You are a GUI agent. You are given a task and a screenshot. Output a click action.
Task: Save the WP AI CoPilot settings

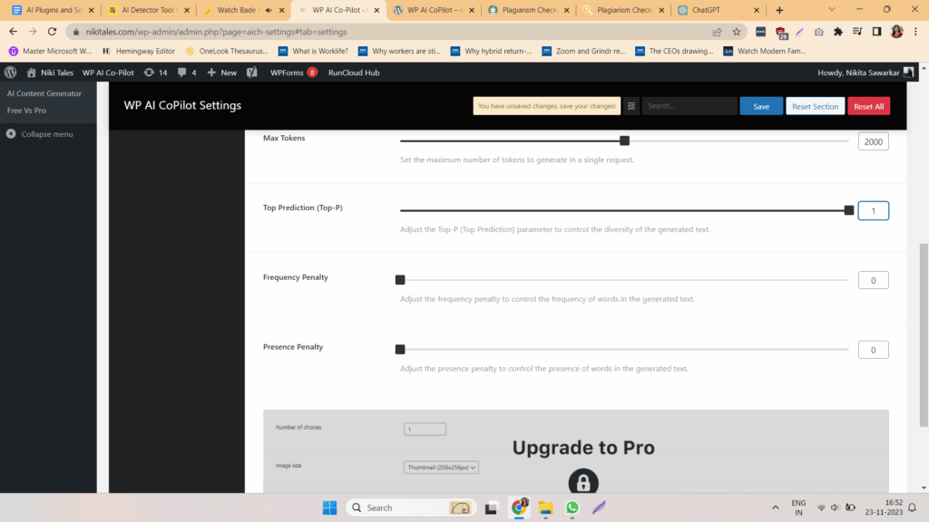click(761, 106)
